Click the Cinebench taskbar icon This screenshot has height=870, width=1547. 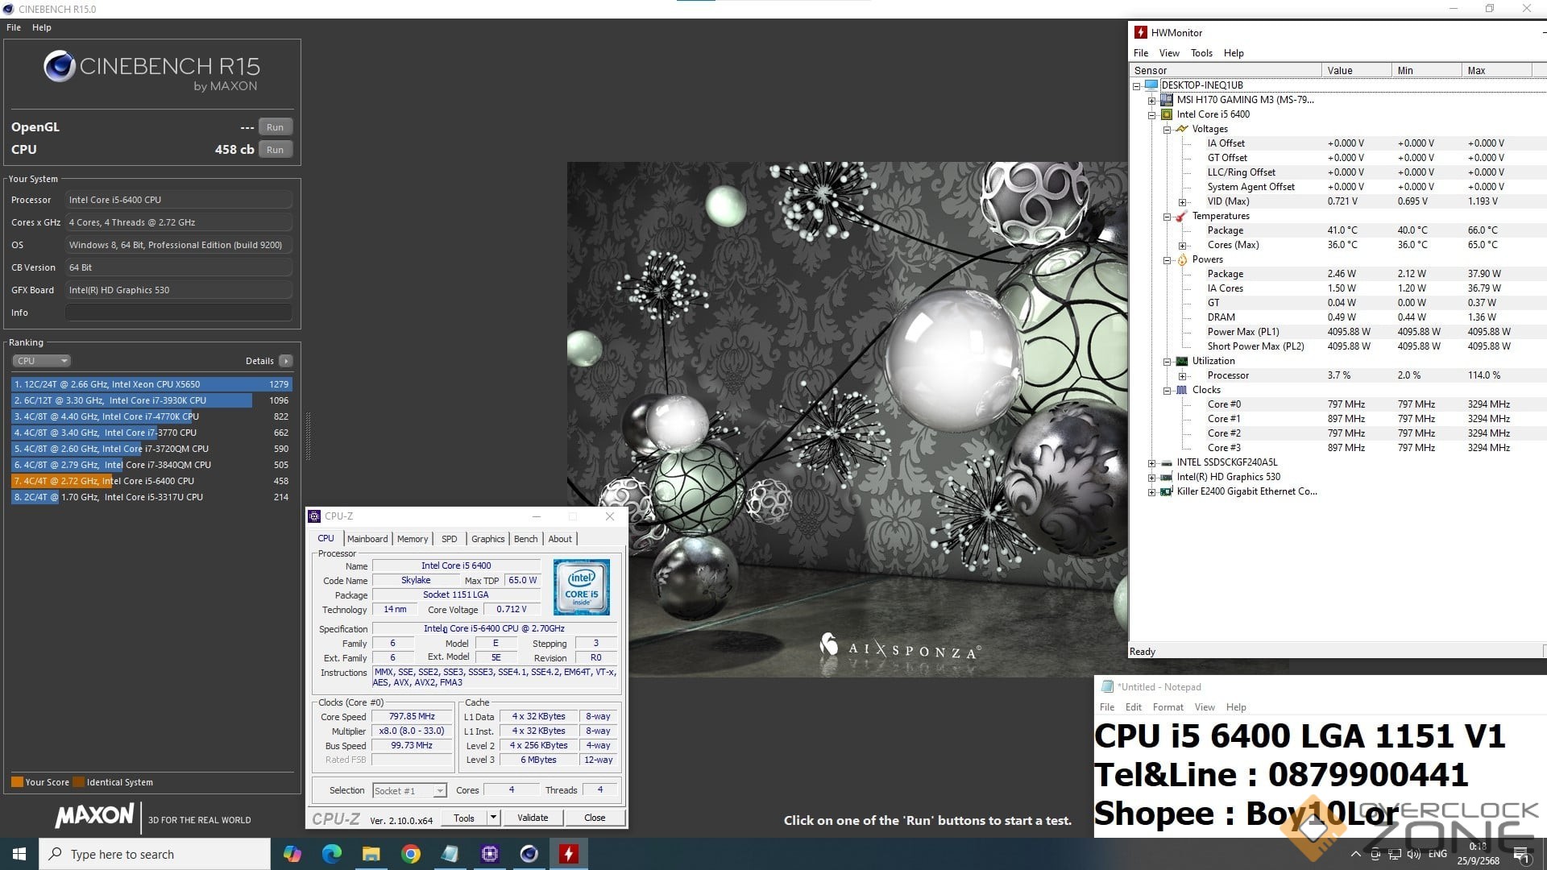point(529,854)
